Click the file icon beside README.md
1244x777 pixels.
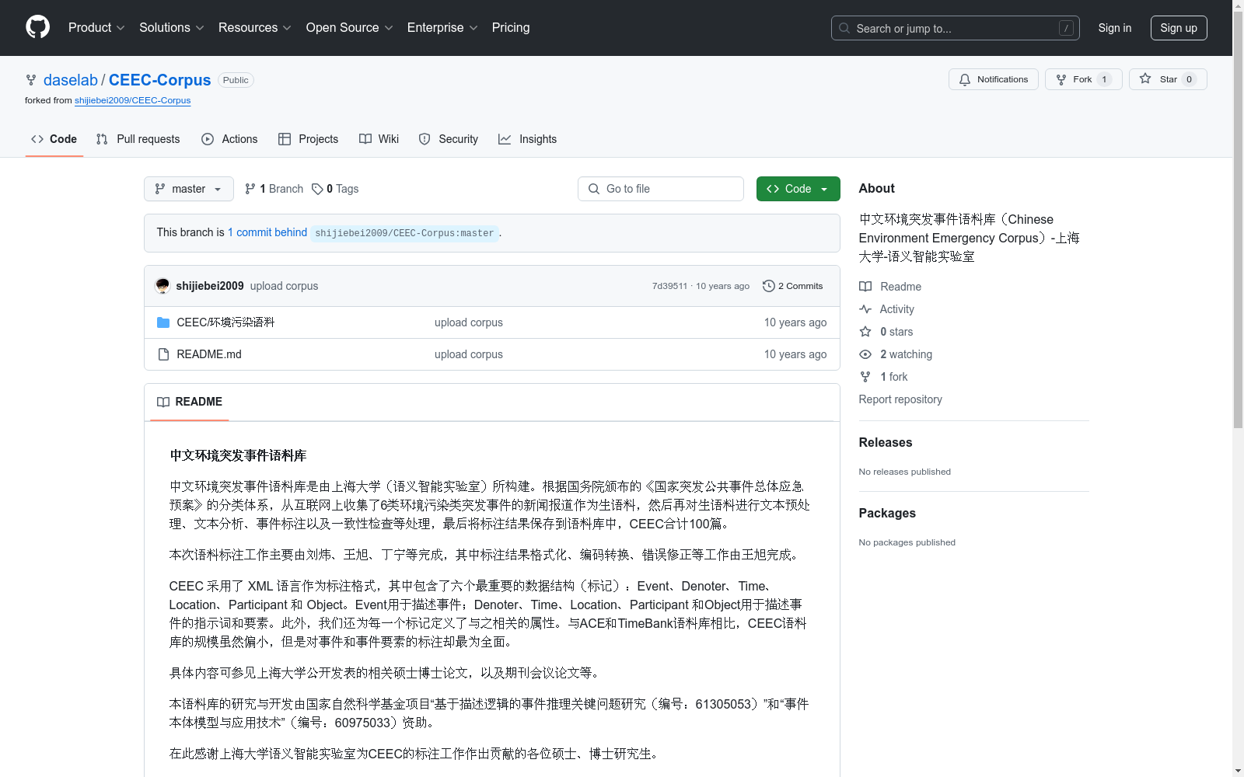coord(163,354)
